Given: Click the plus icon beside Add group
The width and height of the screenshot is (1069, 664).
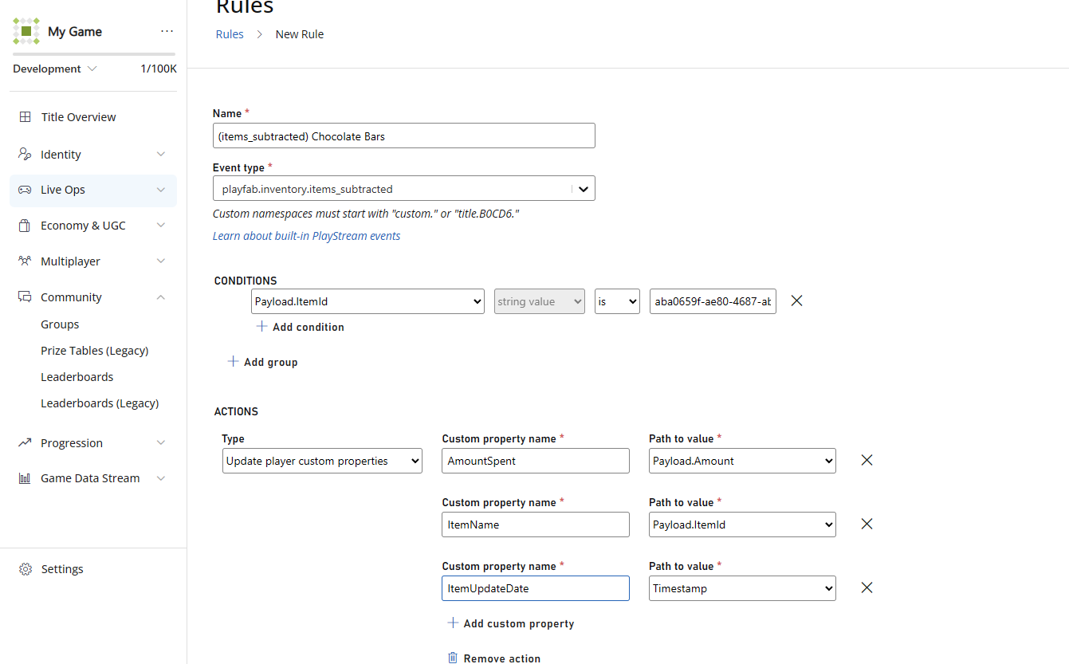Looking at the screenshot, I should tap(233, 361).
